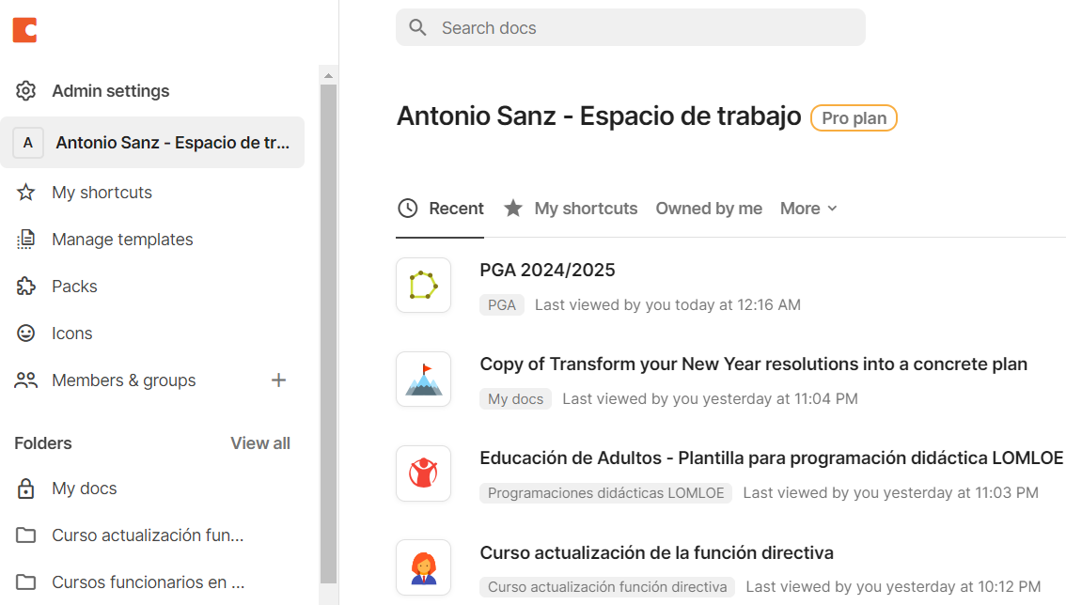1066x605 pixels.
Task: Click the Coda logo icon
Action: (24, 30)
